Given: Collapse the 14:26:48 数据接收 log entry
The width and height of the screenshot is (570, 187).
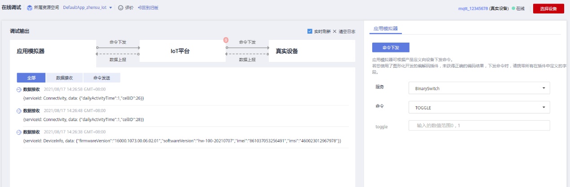Looking at the screenshot, I should click(x=19, y=111).
